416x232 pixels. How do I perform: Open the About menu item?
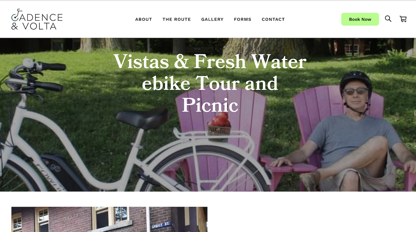(144, 19)
